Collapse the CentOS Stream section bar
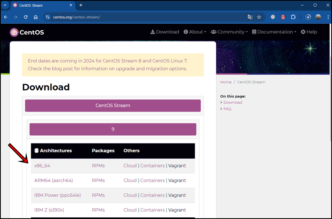The width and height of the screenshot is (332, 219). click(x=113, y=106)
